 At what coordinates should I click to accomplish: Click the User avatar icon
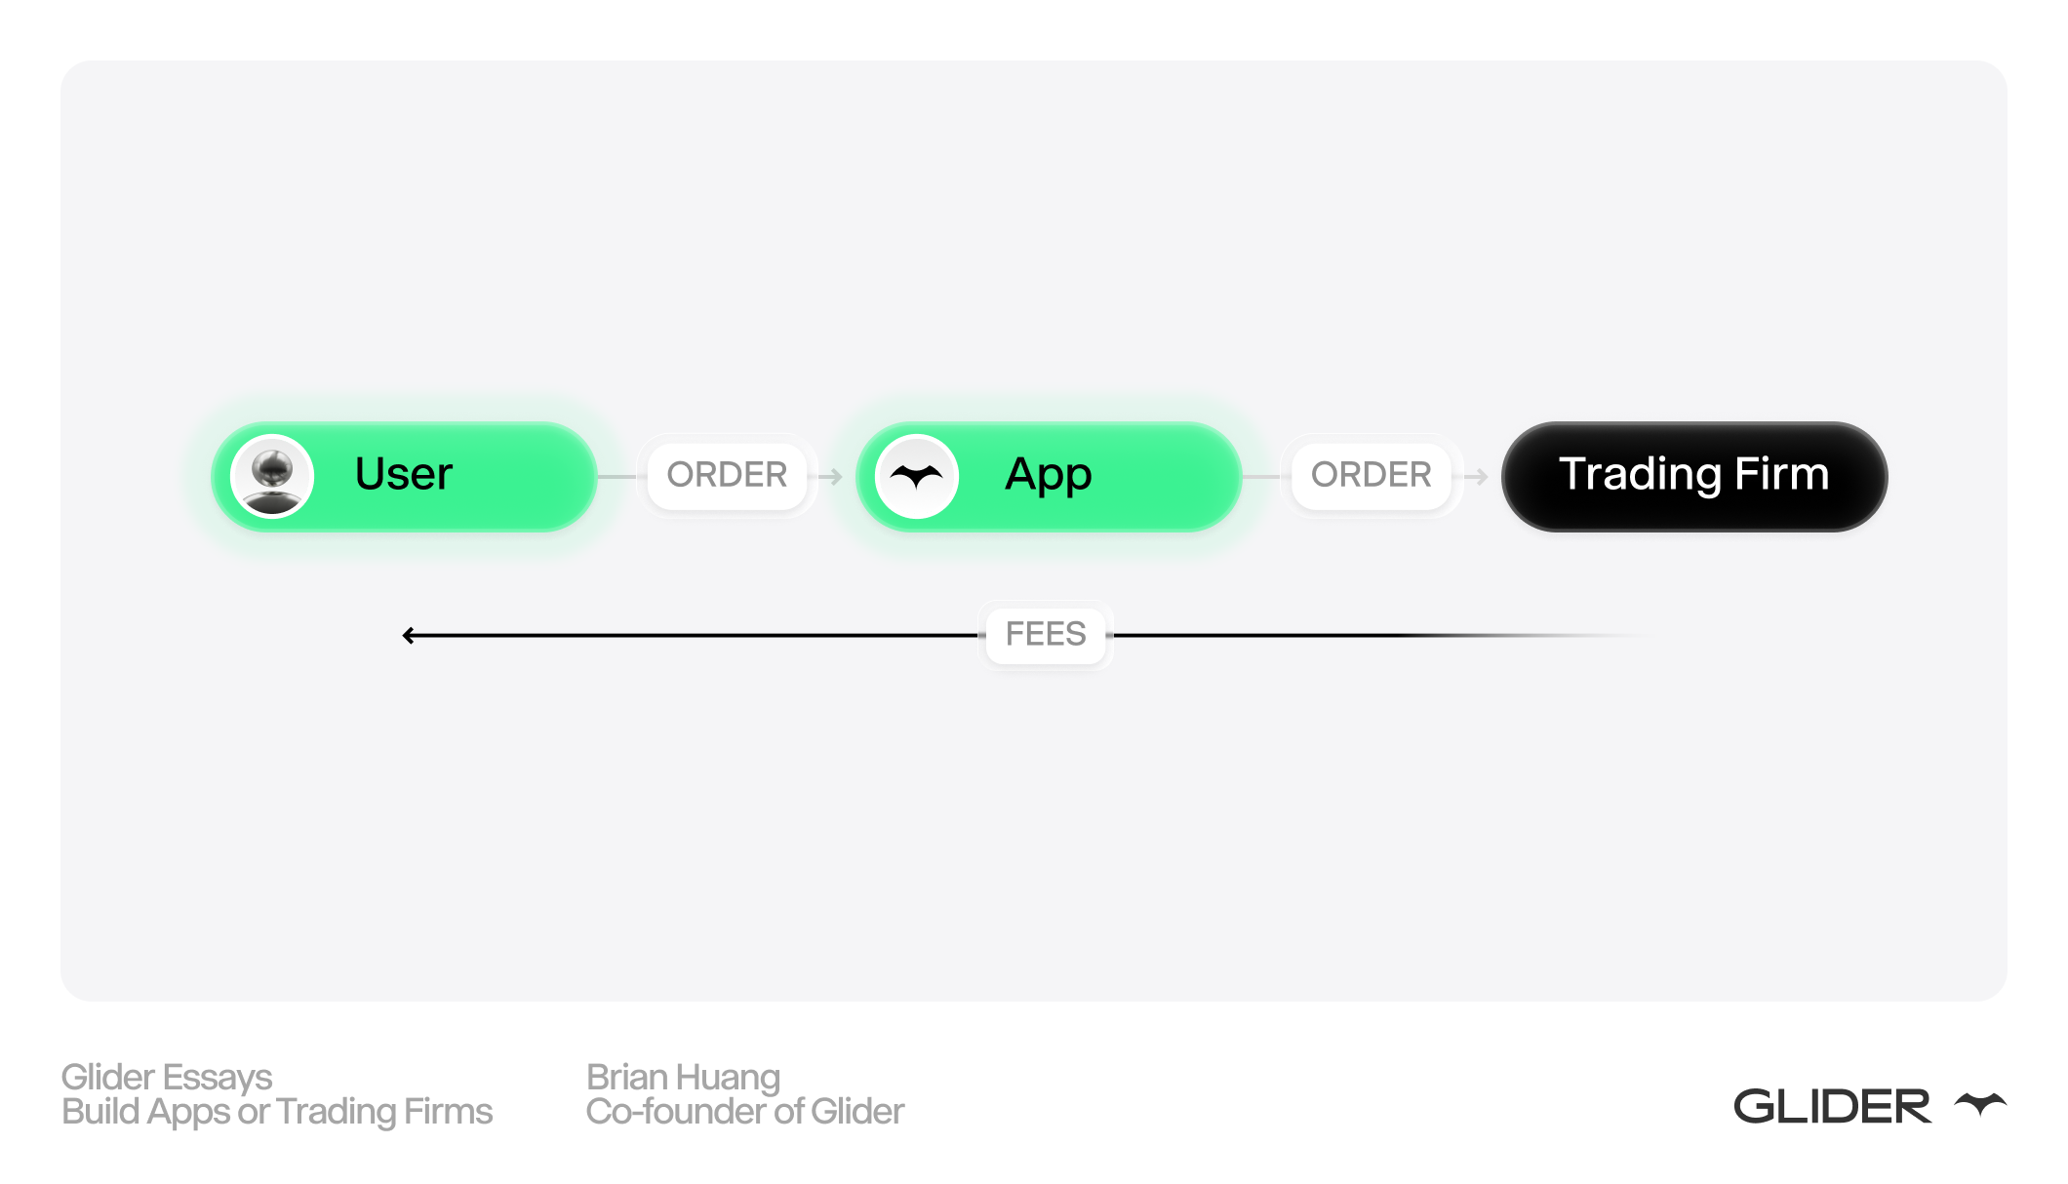coord(272,476)
